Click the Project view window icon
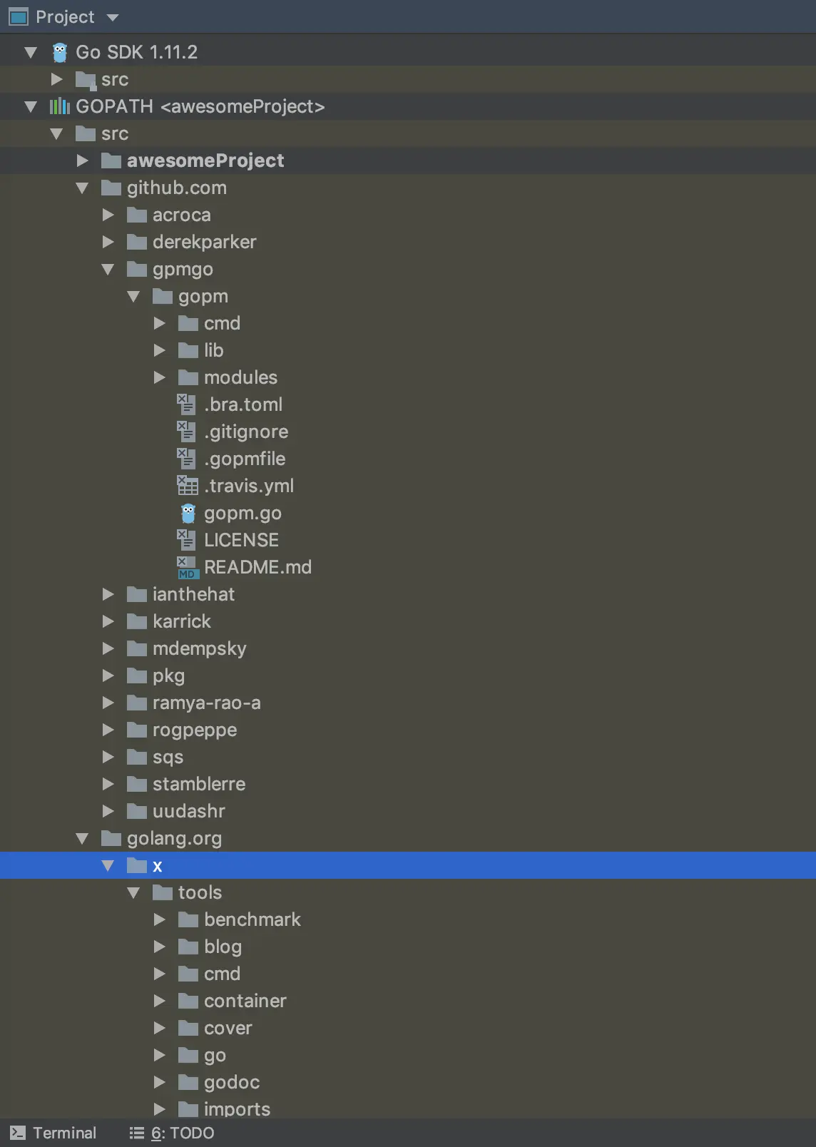816x1147 pixels. 18,16
